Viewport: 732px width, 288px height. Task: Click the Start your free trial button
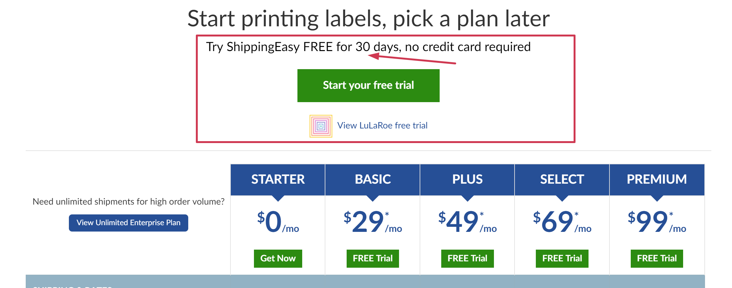pyautogui.click(x=368, y=85)
